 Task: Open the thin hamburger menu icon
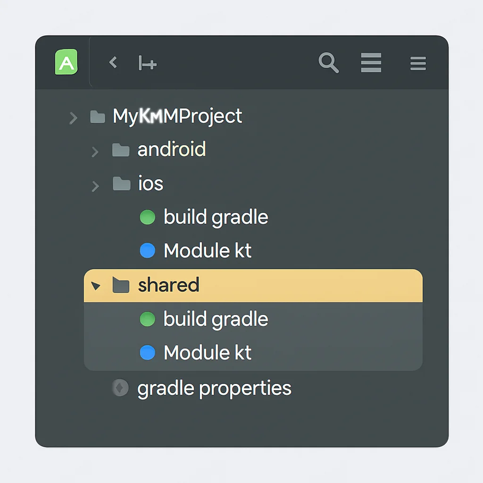(x=418, y=64)
